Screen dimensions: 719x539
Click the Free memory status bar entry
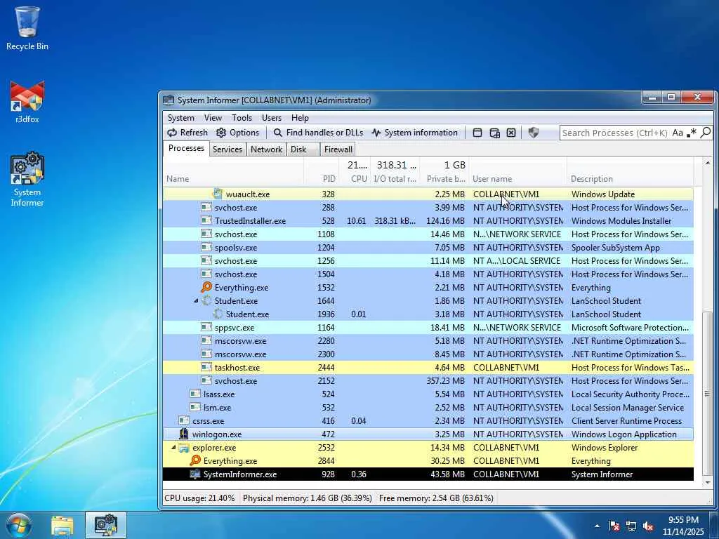pyautogui.click(x=436, y=498)
